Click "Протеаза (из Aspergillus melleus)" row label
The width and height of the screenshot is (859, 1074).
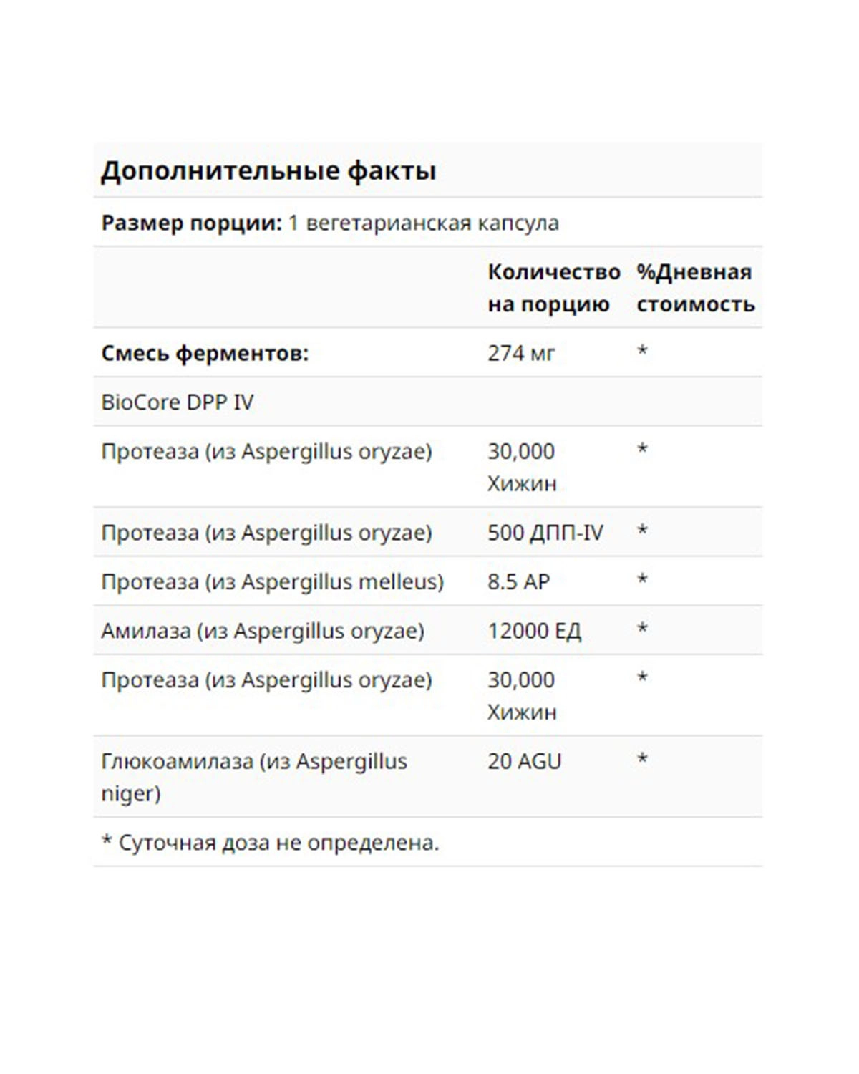click(272, 581)
